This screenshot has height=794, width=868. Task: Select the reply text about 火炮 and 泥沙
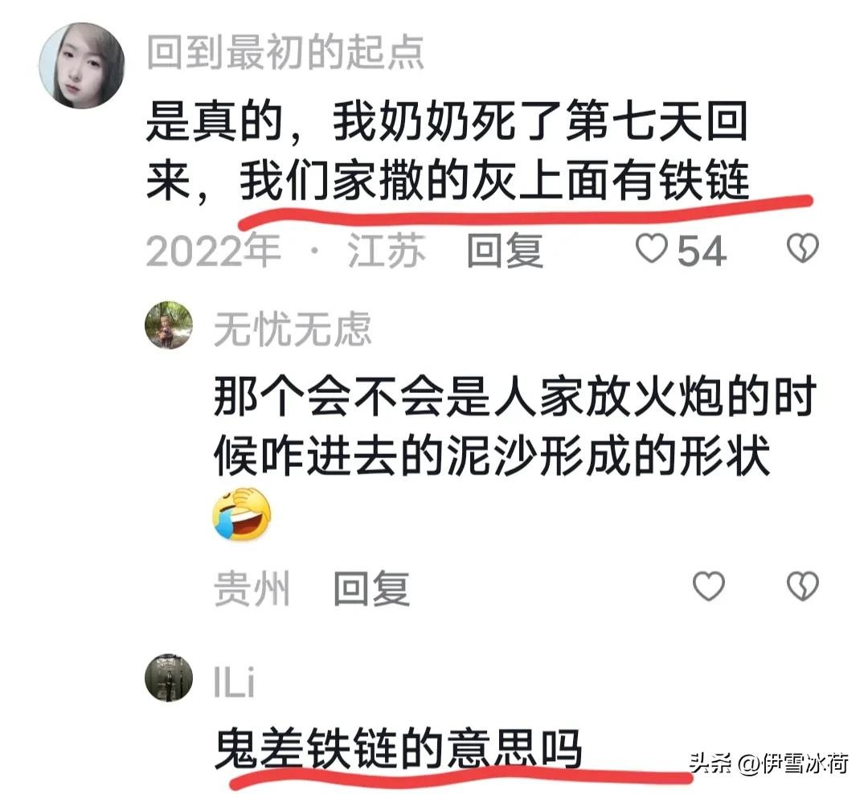[515, 425]
